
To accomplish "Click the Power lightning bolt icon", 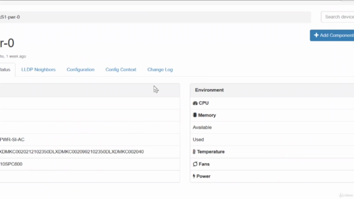I will tap(194, 176).
